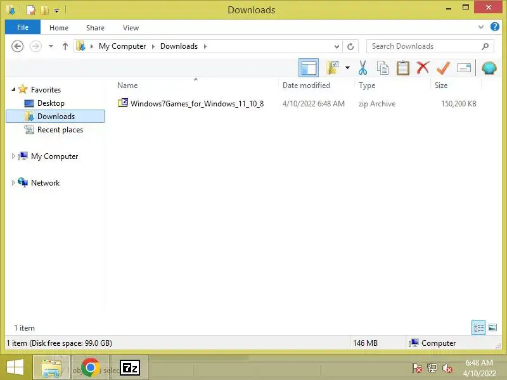507x380 pixels.
Task: Select Favorites in the navigation pane
Action: coord(46,89)
